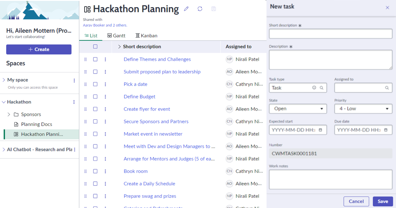Expand Short description column chevron
396x208 pixels.
pos(119,47)
